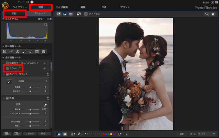This screenshot has height=138, width=219.
Task: Activate the hand pan tool
Action: click(213, 14)
